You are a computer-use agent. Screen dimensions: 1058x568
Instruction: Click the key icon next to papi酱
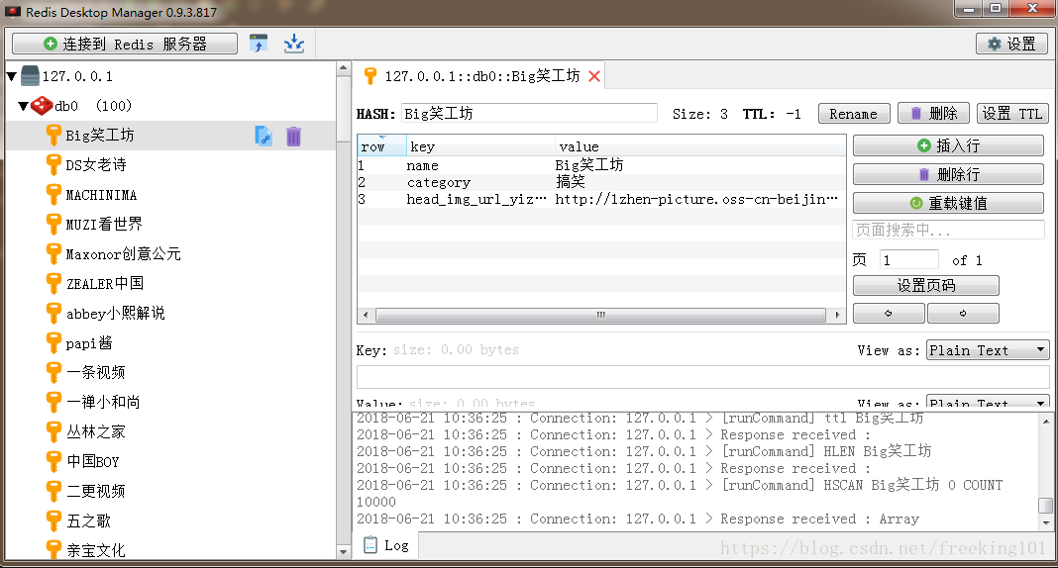coord(53,343)
